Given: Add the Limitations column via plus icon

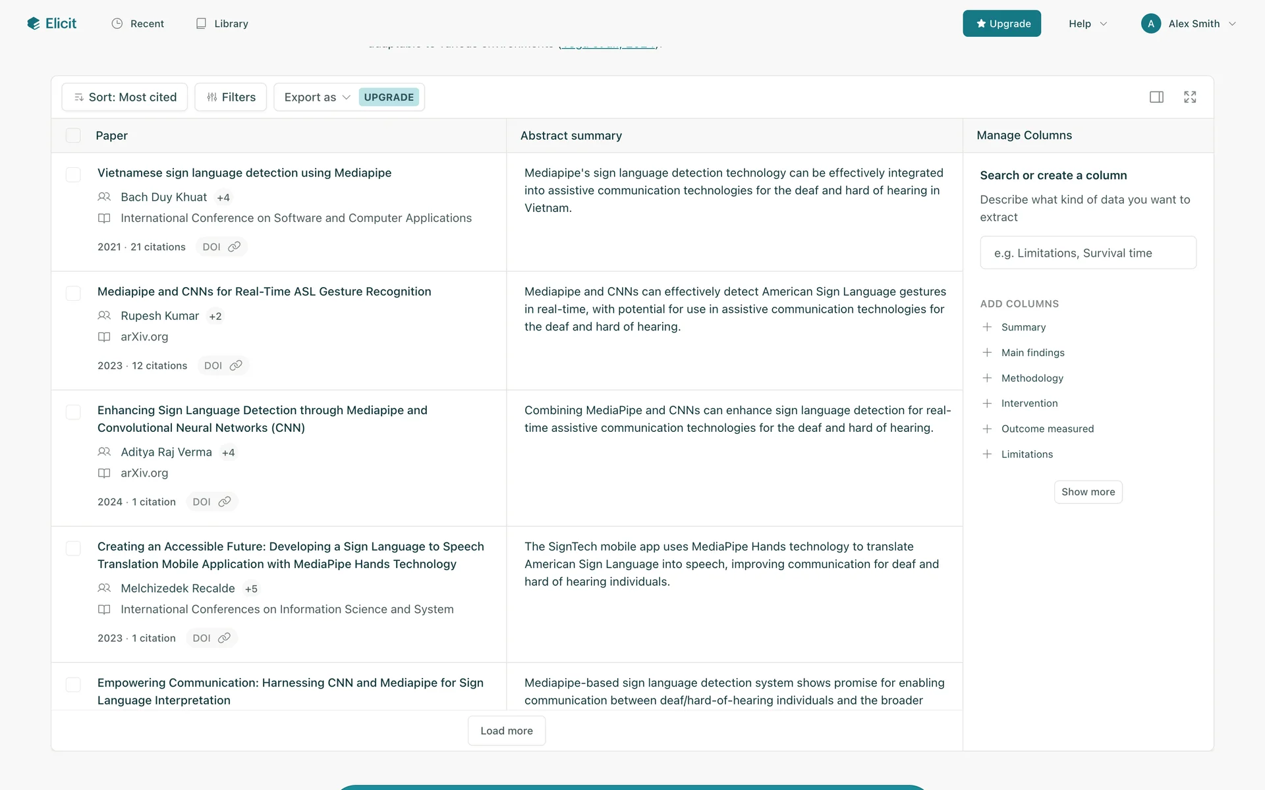Looking at the screenshot, I should tap(987, 454).
